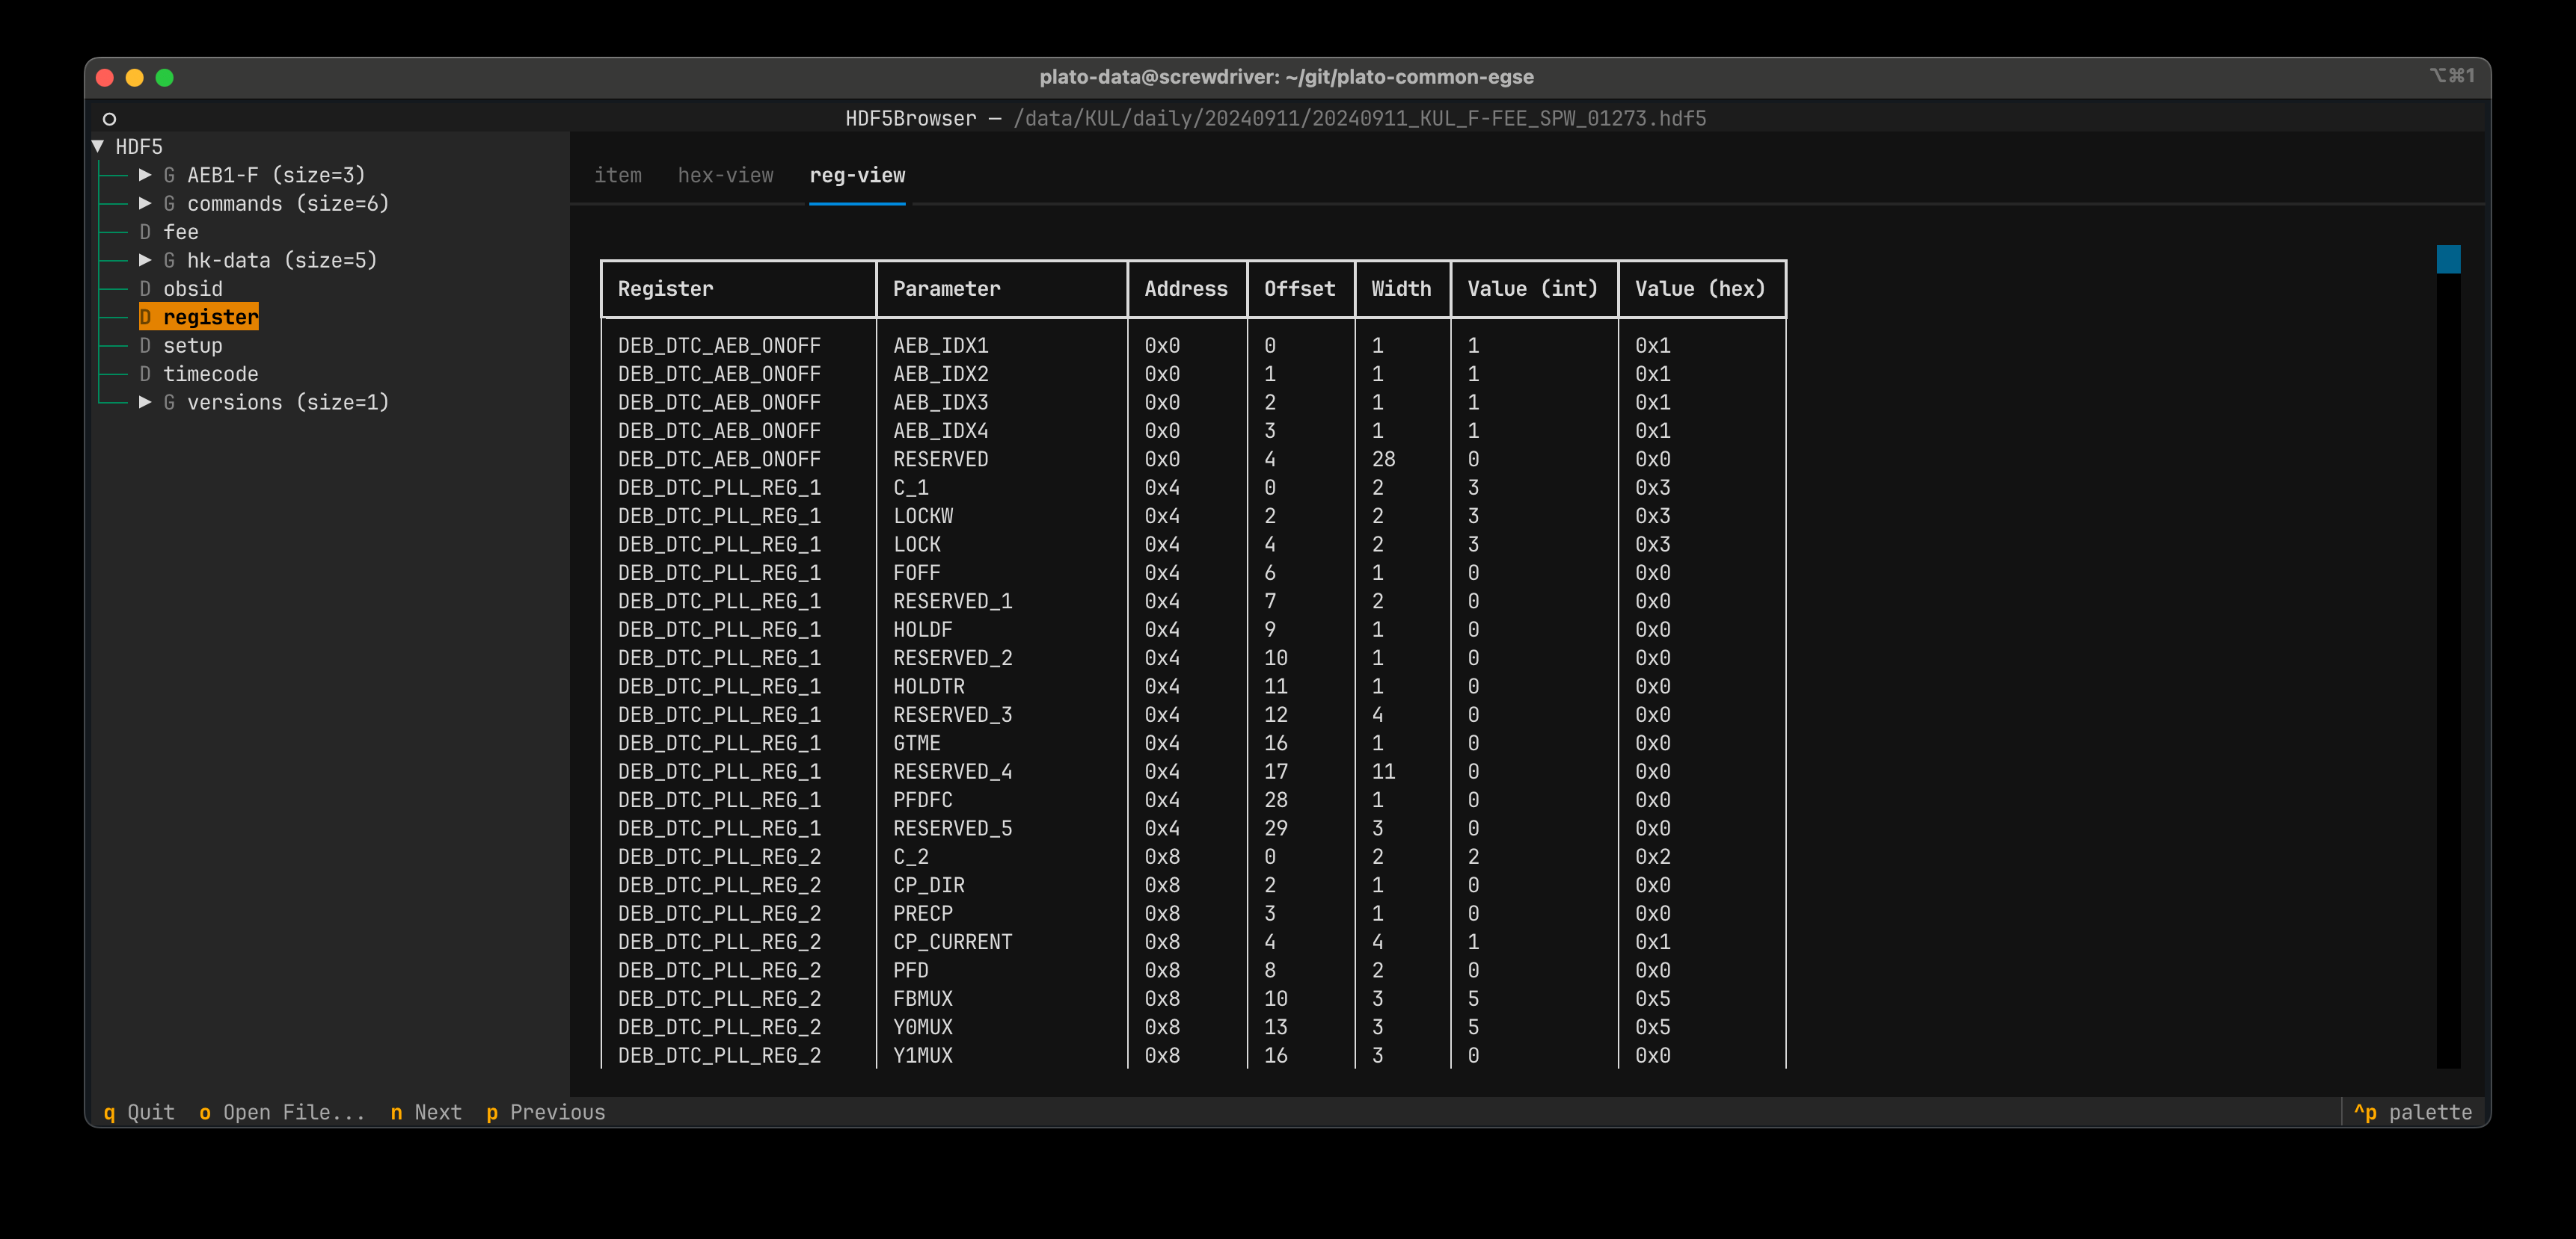Expand the AEB1-F group arrow
The height and width of the screenshot is (1239, 2576).
(145, 175)
